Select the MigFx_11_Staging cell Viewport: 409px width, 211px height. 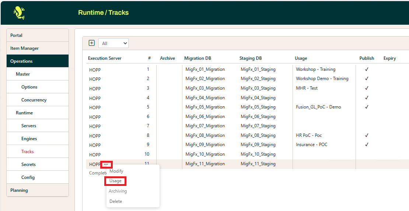(258, 164)
